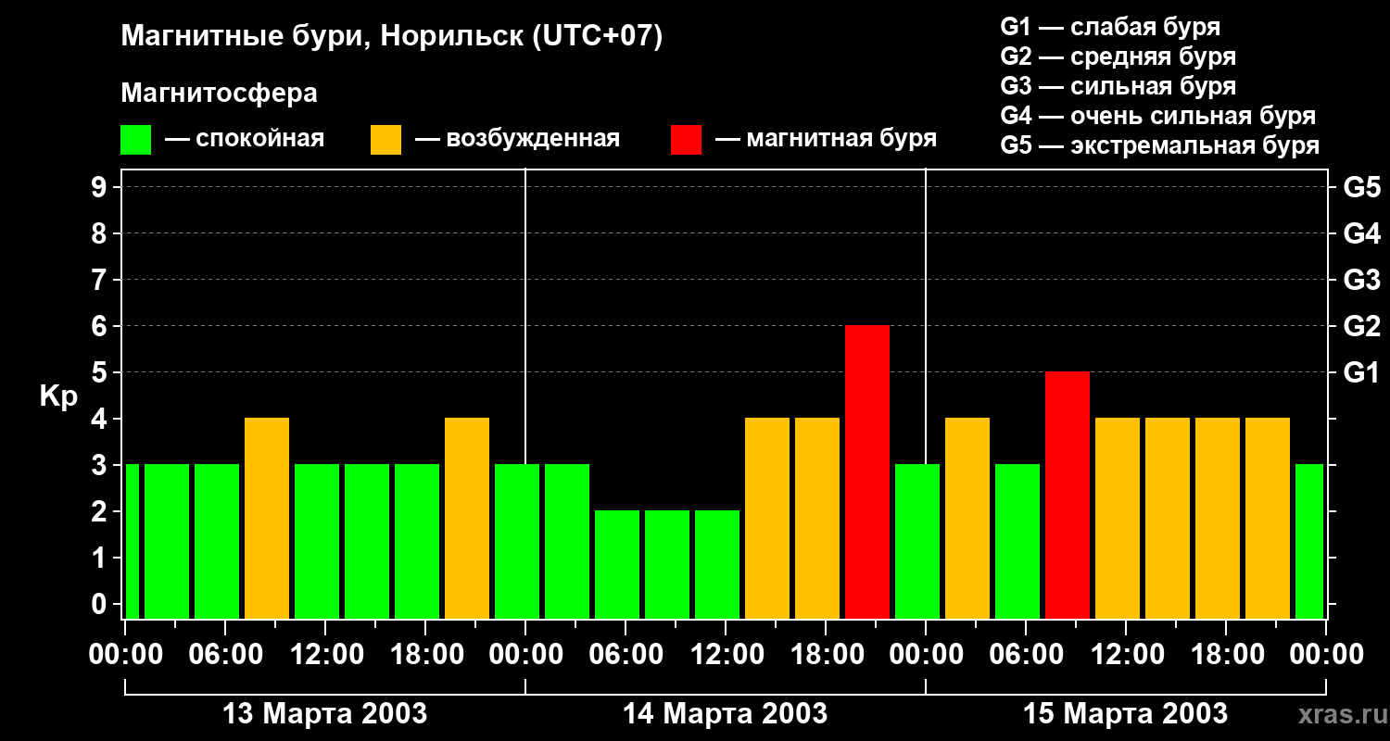Click the '12:00' time label under 14 March
1390x741 pixels.
tap(726, 655)
